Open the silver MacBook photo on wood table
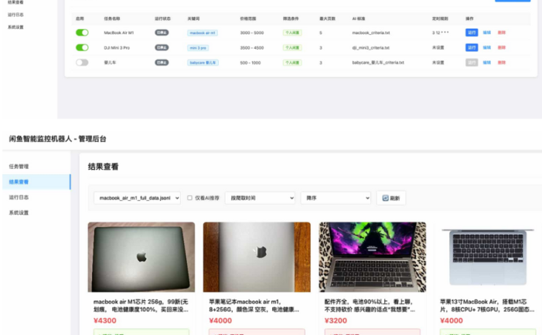Viewport: 542px width, 335px height. 257,257
